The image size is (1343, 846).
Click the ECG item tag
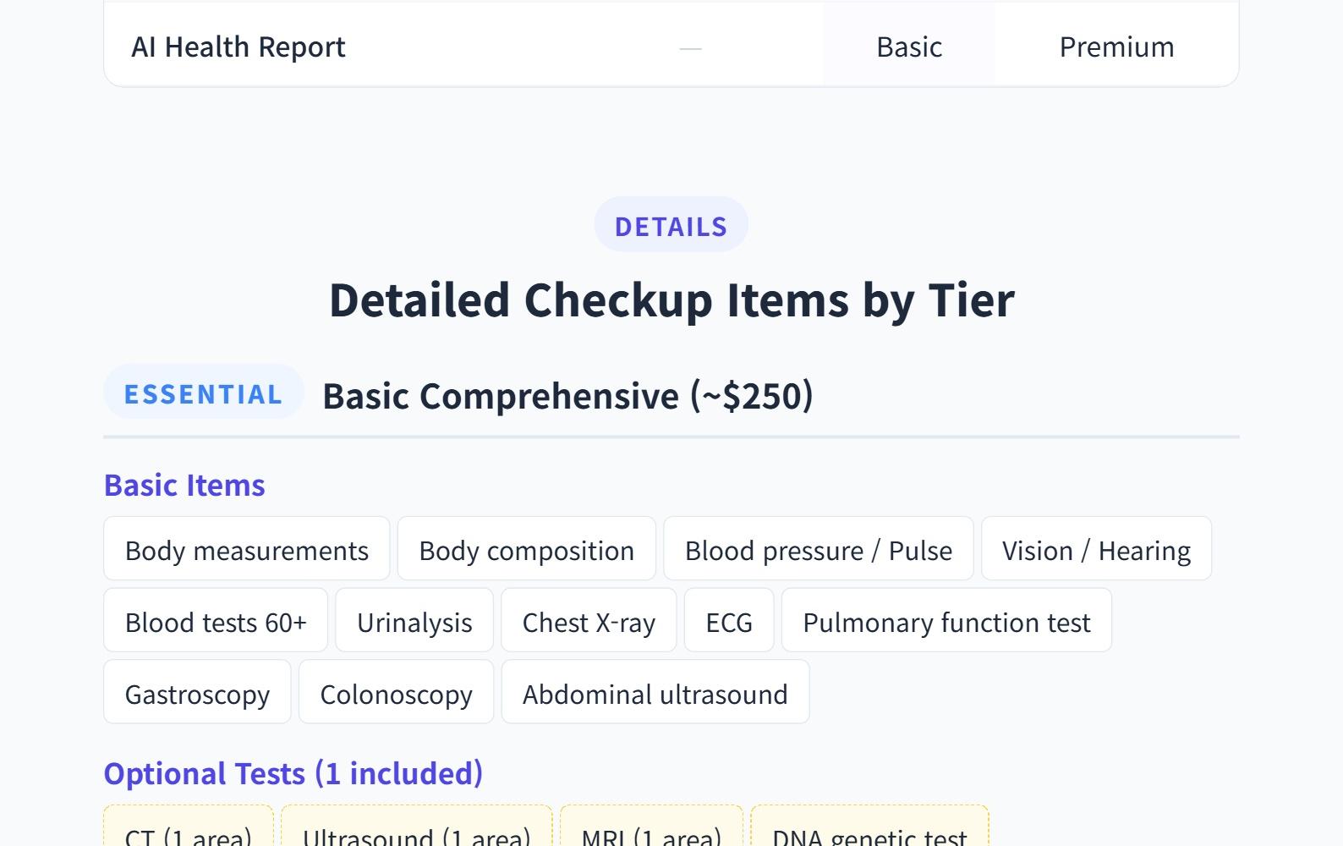728,622
